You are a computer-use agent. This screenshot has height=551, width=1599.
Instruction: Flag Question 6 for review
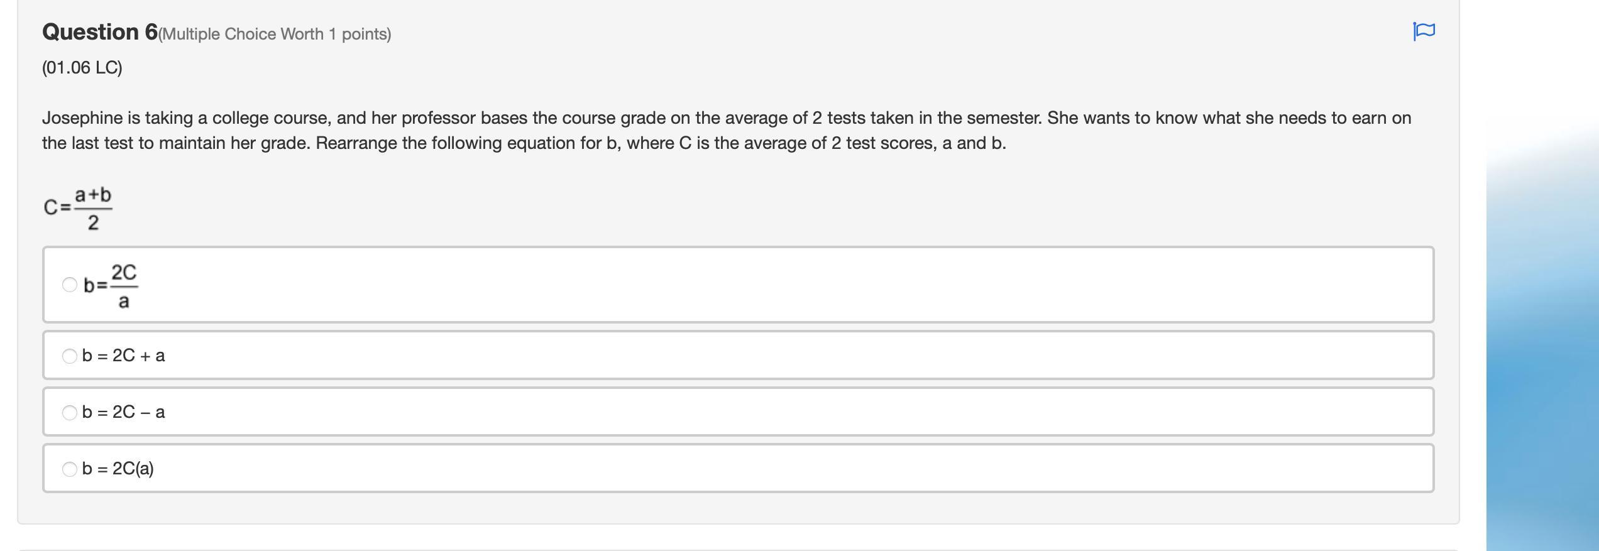(1424, 31)
